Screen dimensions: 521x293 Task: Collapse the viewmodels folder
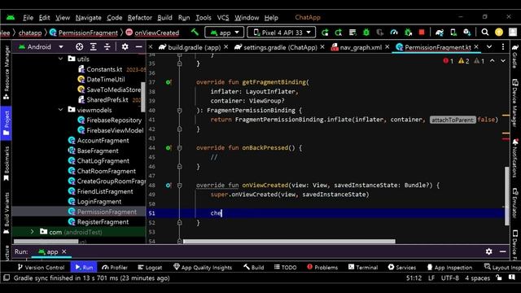coord(60,110)
